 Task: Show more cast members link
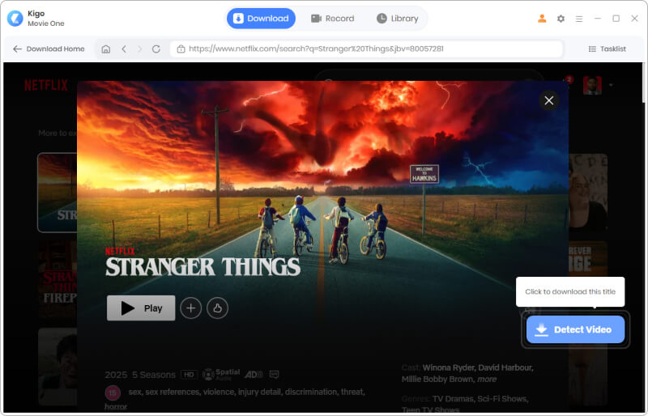point(487,380)
